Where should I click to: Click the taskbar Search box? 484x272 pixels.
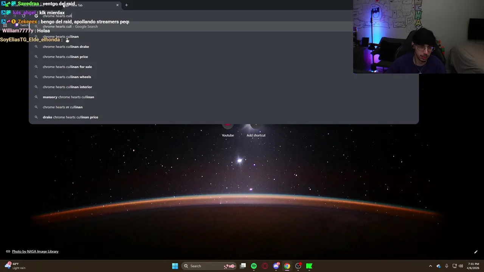tap(208, 266)
